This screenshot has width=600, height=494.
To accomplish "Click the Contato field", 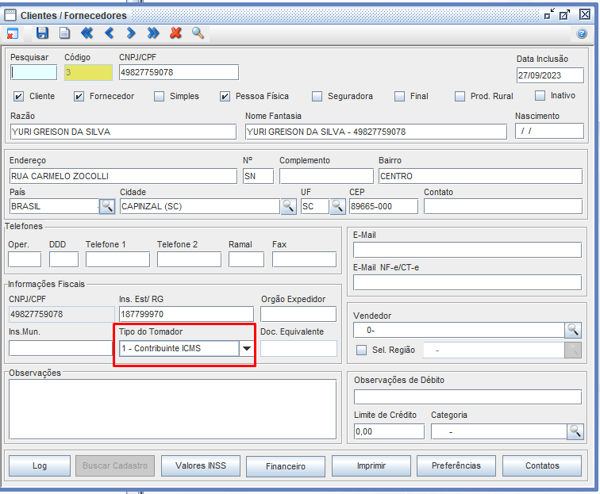I will coord(503,206).
